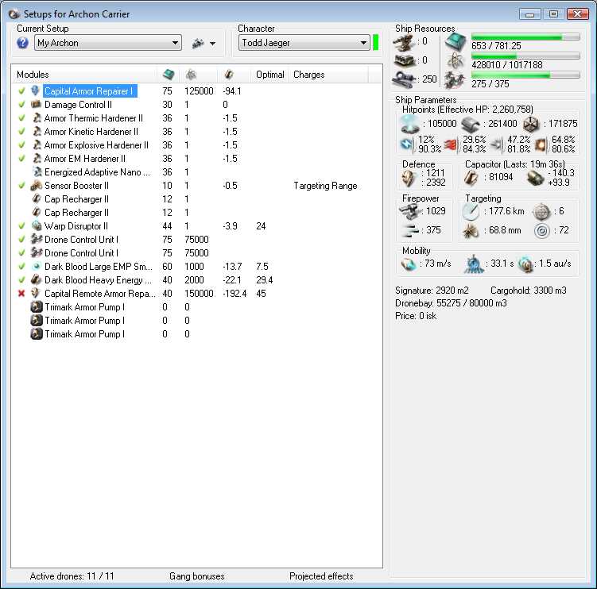Screen dimensions: 597x589
Task: Click the powergrid column header icon
Action: [191, 75]
